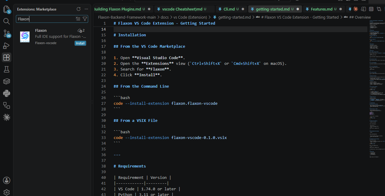
Task: Open the extensions filter dropdown
Action: click(85, 19)
